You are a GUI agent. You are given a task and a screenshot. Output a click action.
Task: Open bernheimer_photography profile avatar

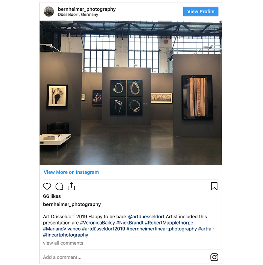(49, 12)
